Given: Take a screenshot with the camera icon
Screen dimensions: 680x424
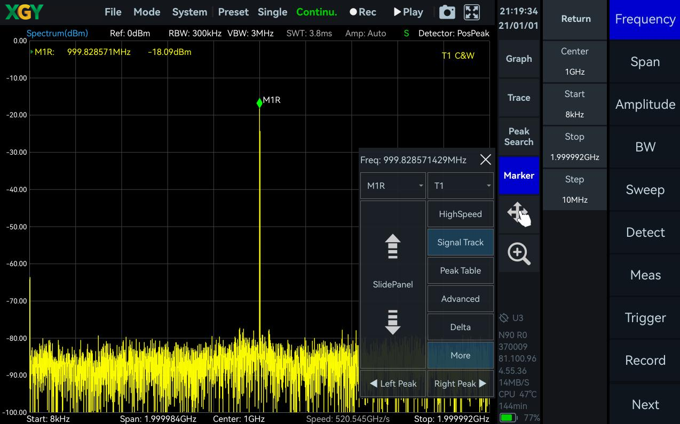Looking at the screenshot, I should click(447, 12).
